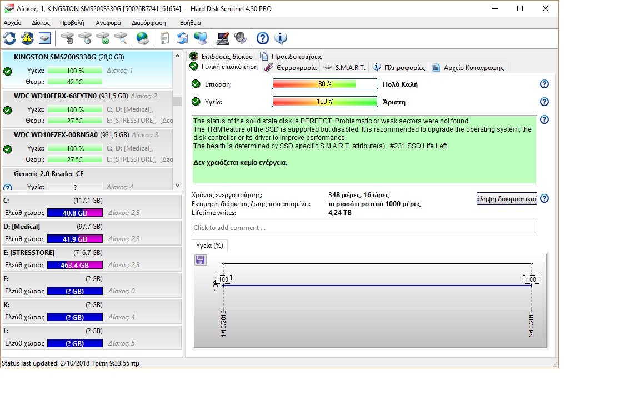Switch to the Επιδόσεις δίσκου tab
Screen dimensions: 640x400
coord(222,56)
